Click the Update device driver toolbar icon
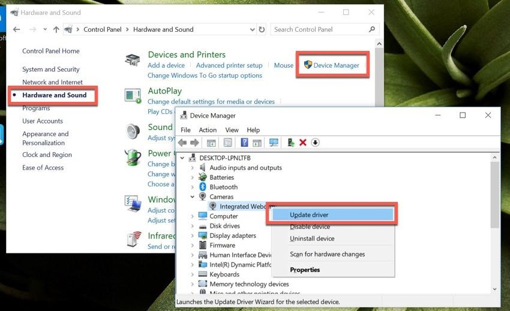Screen dimensions: 510x311 coord(291,143)
